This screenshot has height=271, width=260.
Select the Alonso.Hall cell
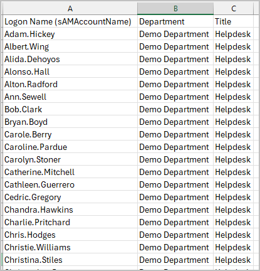coord(70,72)
